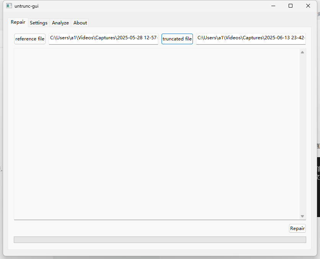Minimize the untrunc-gui window

tap(273, 6)
